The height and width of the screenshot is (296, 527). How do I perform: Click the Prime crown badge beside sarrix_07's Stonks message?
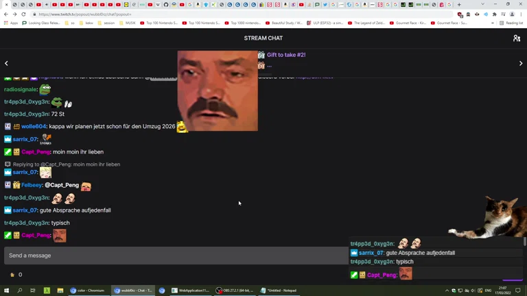8,139
